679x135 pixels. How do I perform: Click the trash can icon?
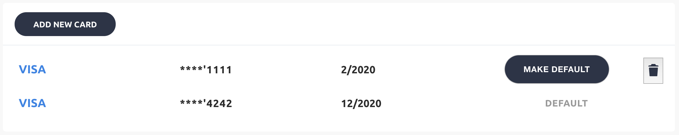click(653, 70)
